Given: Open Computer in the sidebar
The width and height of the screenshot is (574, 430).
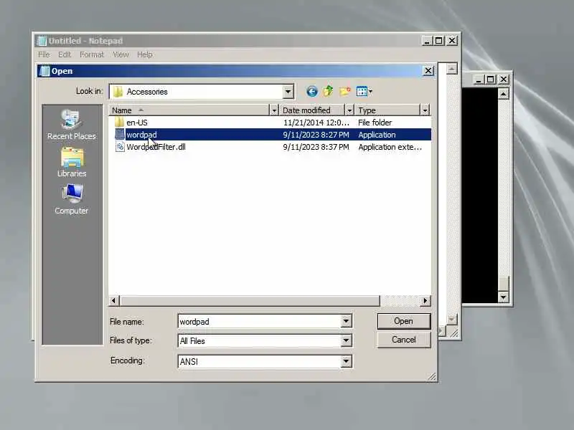Looking at the screenshot, I should [x=71, y=199].
